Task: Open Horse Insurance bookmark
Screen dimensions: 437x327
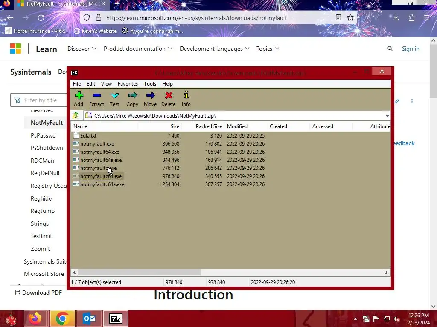Action: [37, 31]
